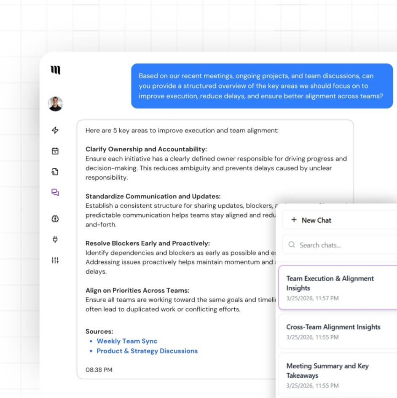397x398 pixels.
Task: Click the magnifier icon in chat search
Action: point(292,245)
